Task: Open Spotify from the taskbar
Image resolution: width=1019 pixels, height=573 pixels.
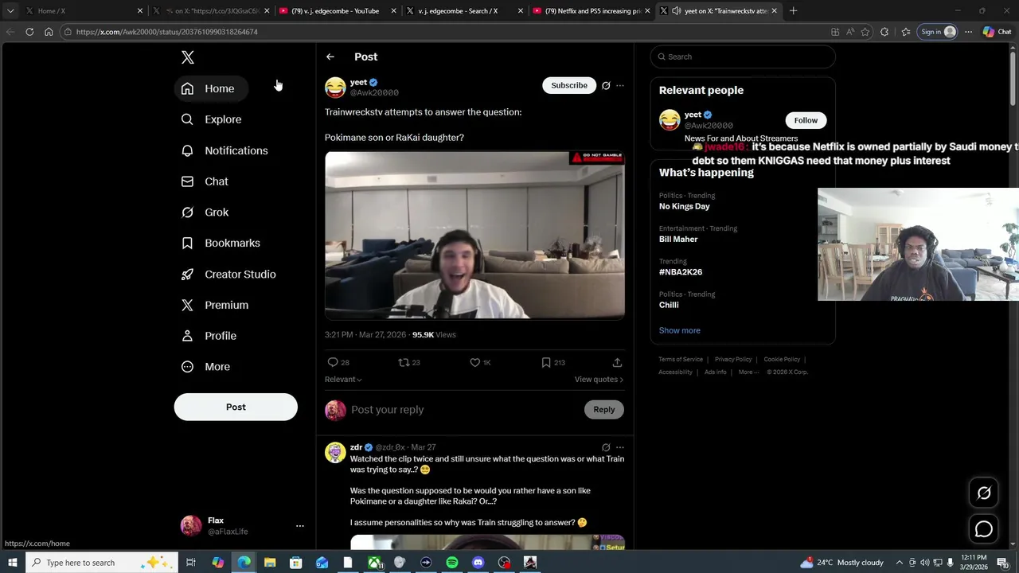Action: coord(452,563)
